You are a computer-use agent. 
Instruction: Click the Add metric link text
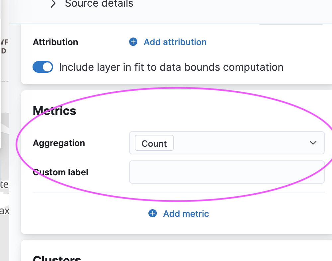click(186, 214)
